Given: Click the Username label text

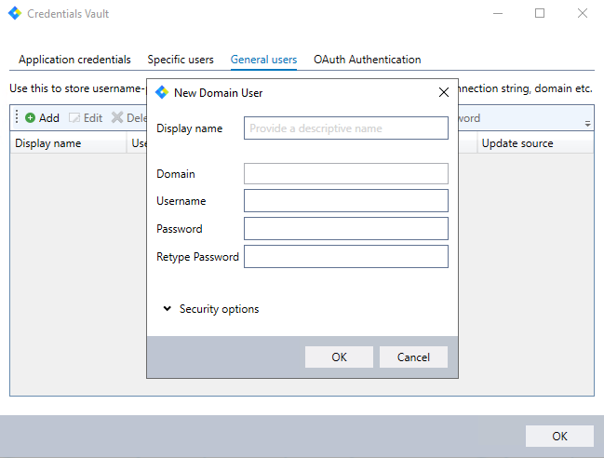Looking at the screenshot, I should click(181, 201).
